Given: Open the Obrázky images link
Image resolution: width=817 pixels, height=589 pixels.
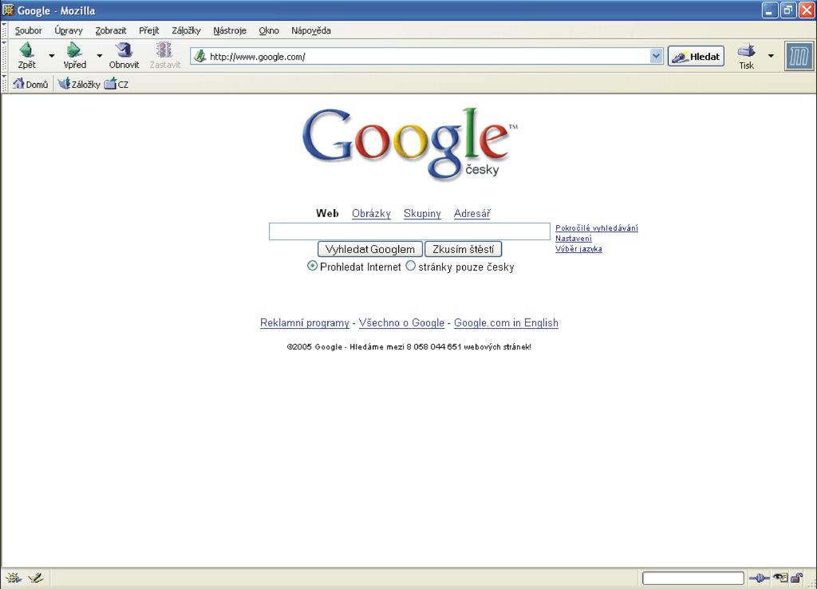Looking at the screenshot, I should [371, 213].
